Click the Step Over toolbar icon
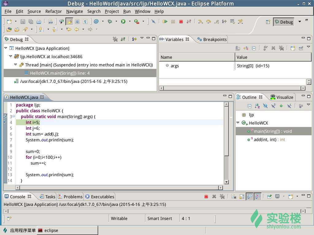Viewport: 314px width, 235px height. pos(209,22)
